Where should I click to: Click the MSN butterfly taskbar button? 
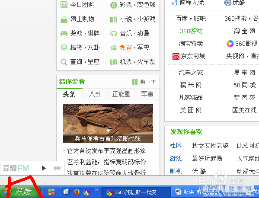pyautogui.click(x=51, y=192)
